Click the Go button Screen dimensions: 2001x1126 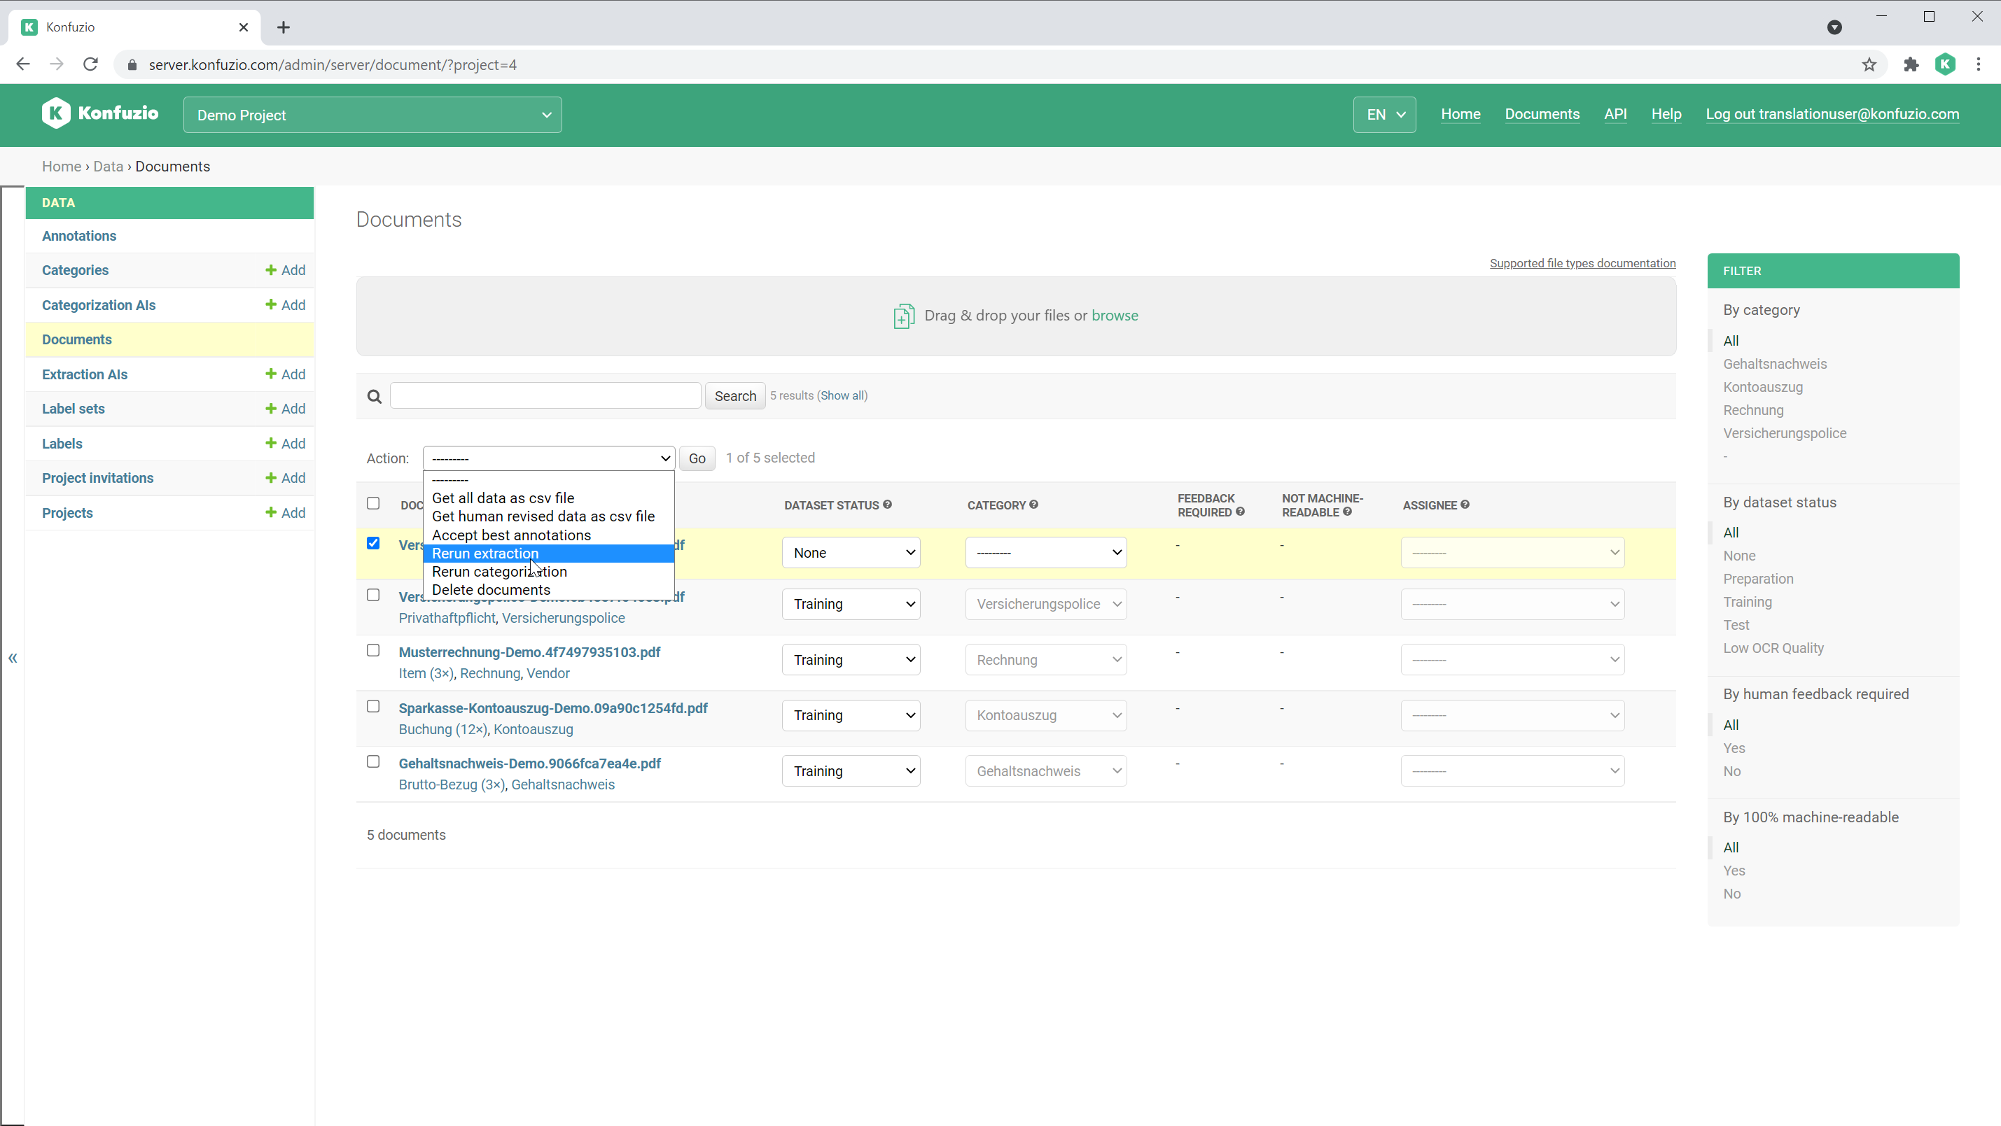(x=697, y=458)
